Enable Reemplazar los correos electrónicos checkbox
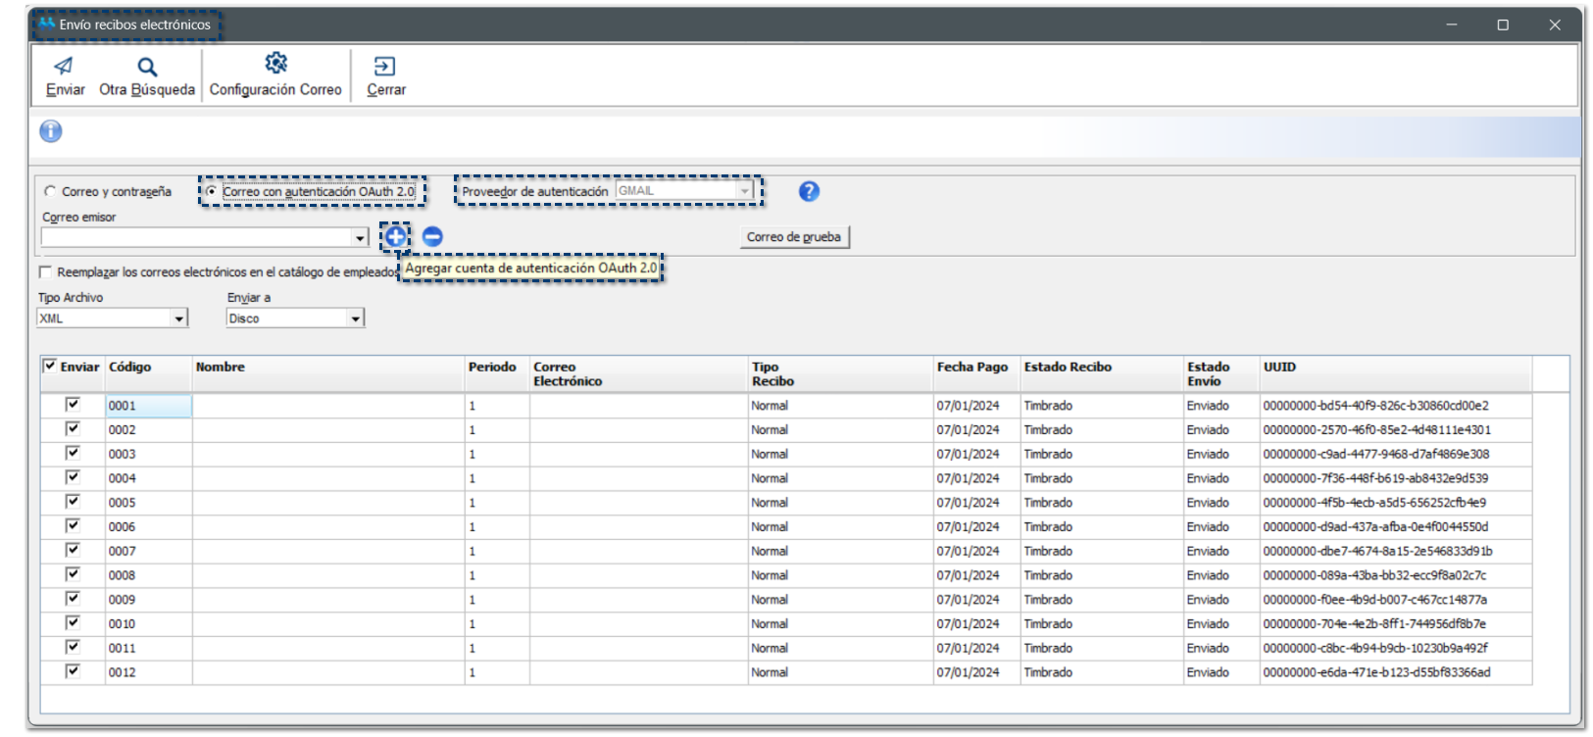 45,271
